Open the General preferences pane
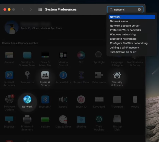159x142 pixels. point(9,55)
